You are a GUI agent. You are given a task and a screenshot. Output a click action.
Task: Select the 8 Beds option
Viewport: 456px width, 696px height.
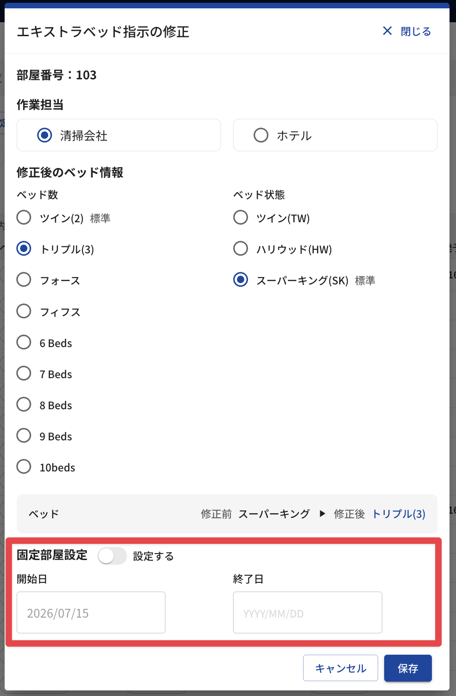tap(24, 404)
